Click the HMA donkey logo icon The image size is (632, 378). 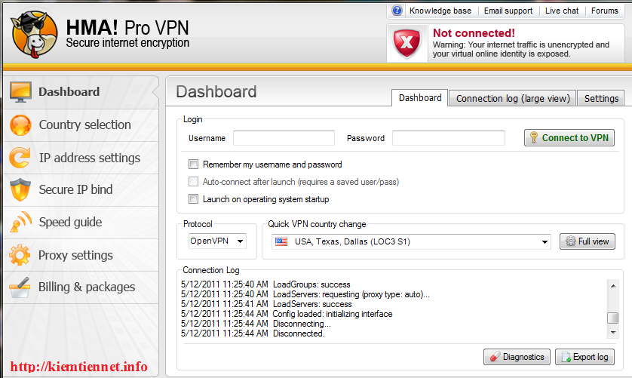pyautogui.click(x=34, y=33)
